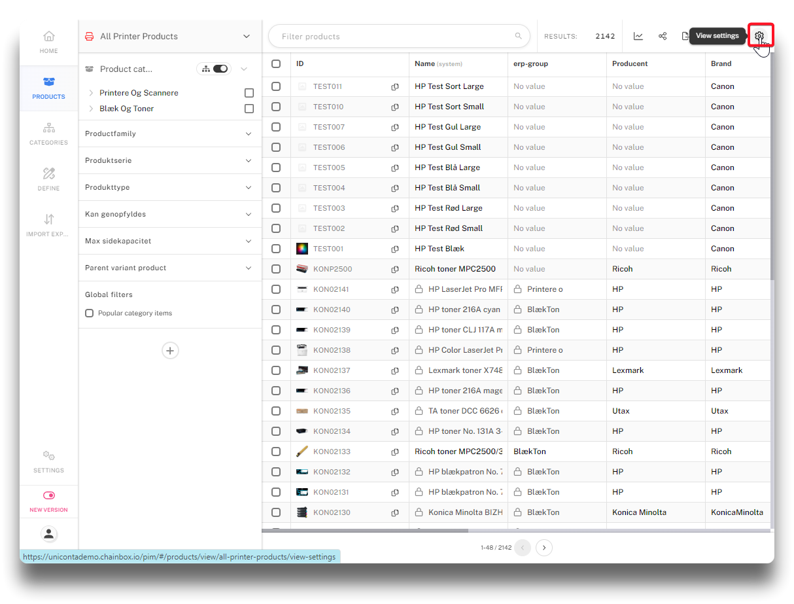Switch off the New Version toggle
Viewport: 794px width, 604px height.
tap(49, 495)
